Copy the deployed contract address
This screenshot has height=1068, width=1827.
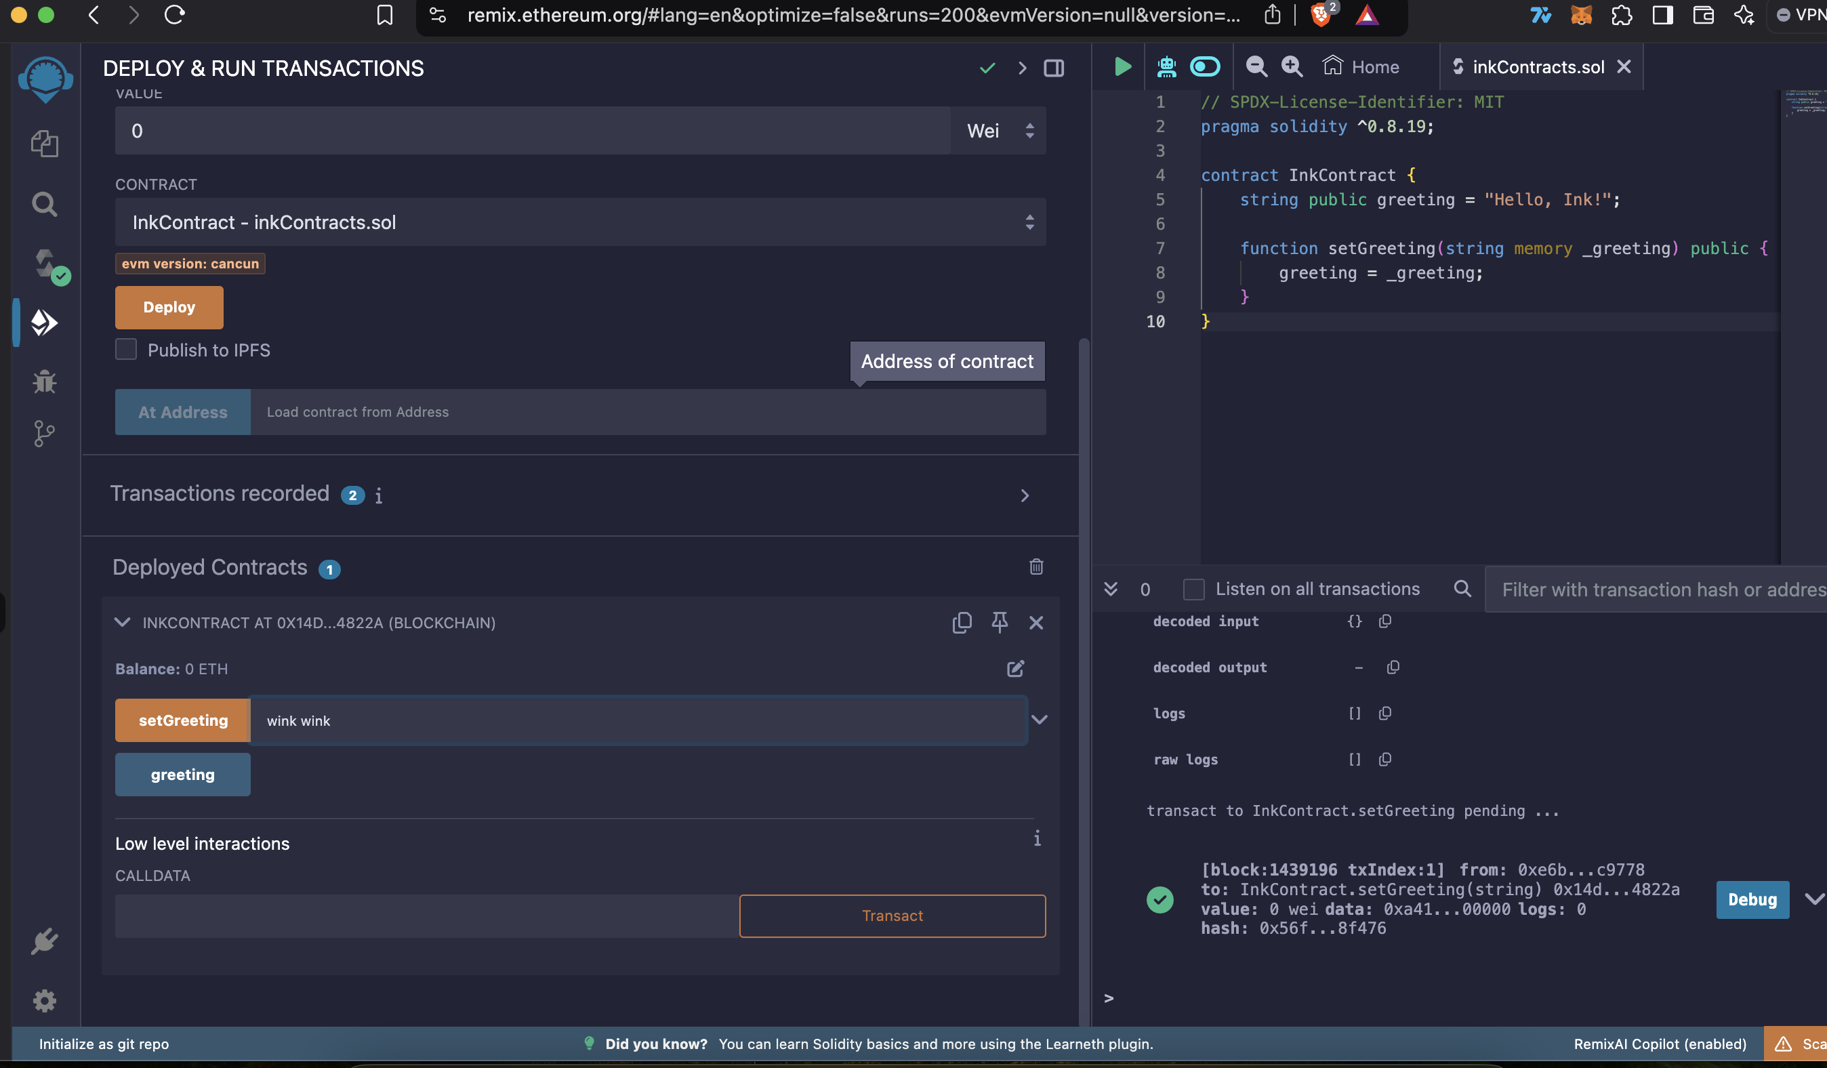click(962, 622)
